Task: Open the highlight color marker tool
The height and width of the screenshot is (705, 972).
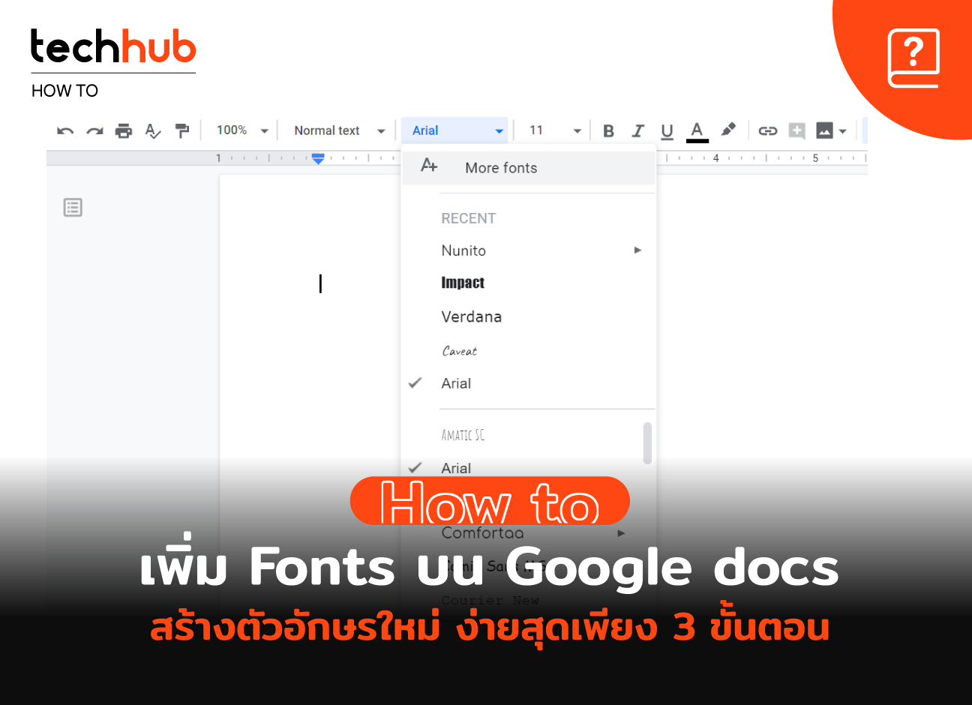Action: (x=727, y=130)
